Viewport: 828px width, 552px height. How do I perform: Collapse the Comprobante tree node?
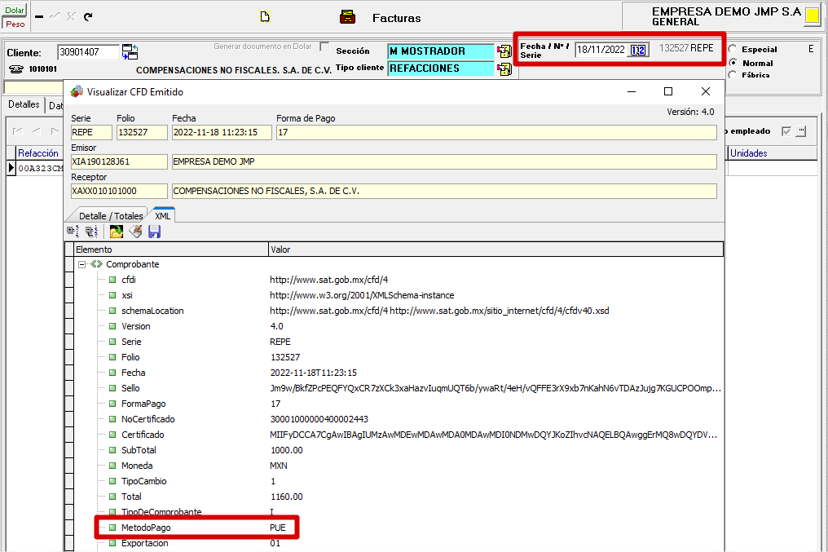[x=81, y=264]
